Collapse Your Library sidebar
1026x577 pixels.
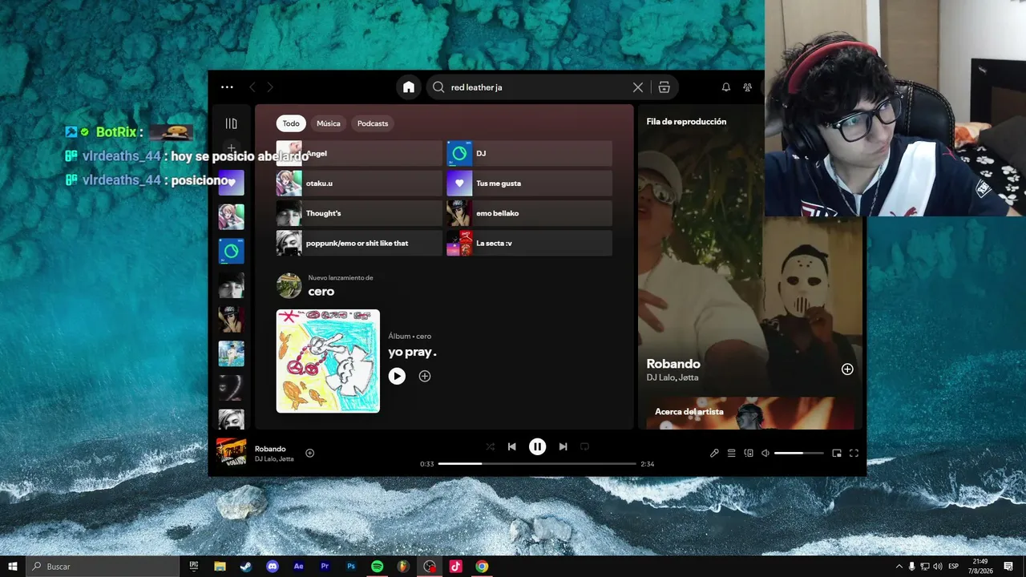[232, 123]
